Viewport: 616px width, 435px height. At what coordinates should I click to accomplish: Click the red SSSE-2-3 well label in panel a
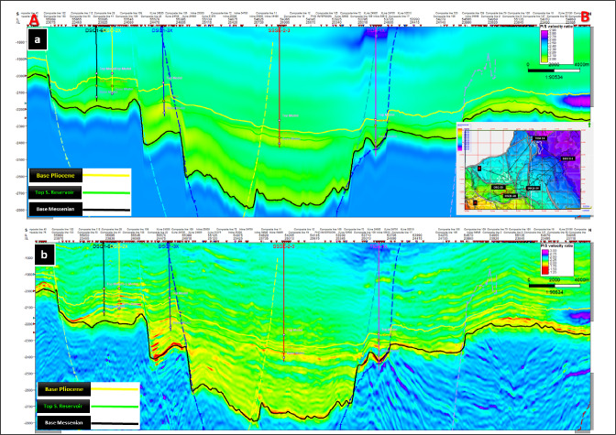280,30
